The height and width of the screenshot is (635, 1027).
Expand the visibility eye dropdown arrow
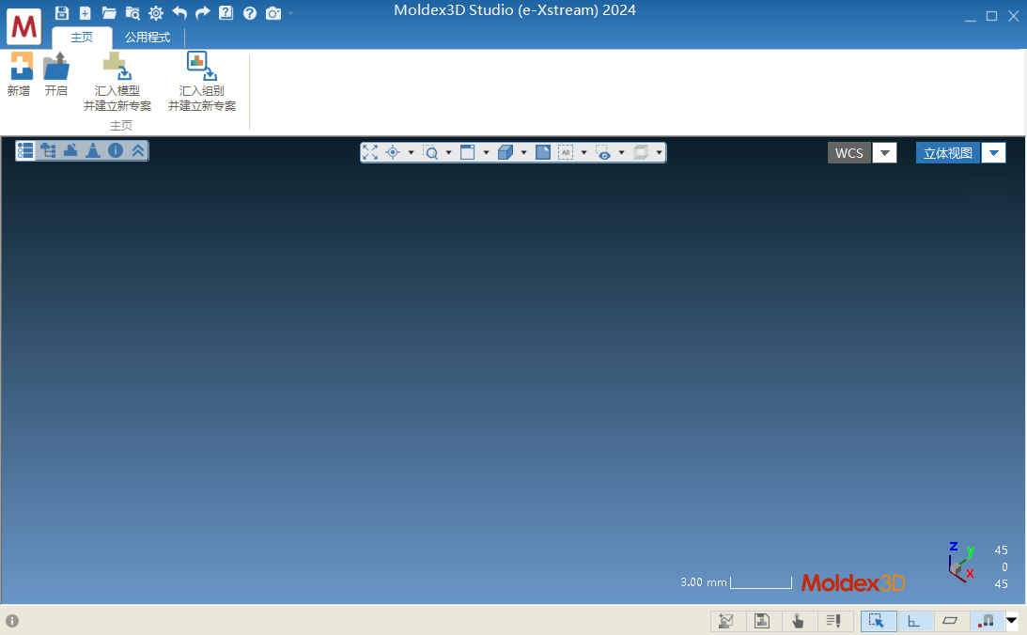[x=621, y=152]
